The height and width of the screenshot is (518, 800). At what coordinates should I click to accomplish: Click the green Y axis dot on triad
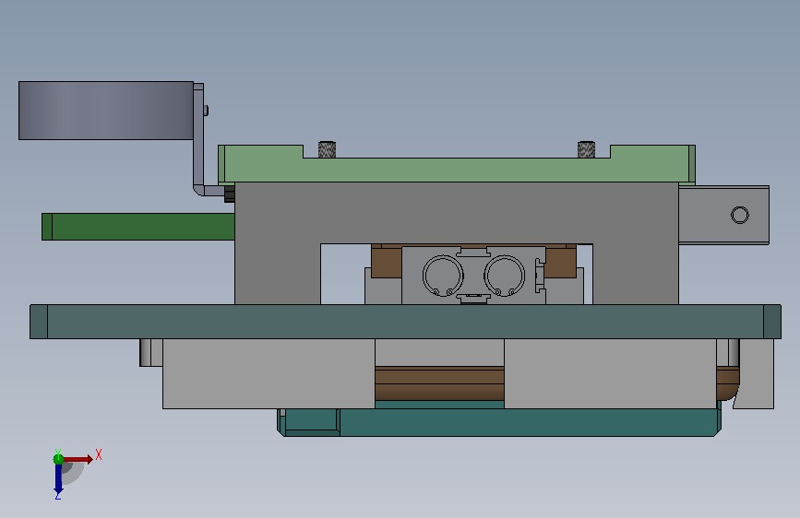click(58, 459)
